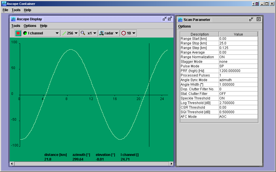Close the Scan Parameter panel
The width and height of the screenshot is (276, 172).
(258, 19)
